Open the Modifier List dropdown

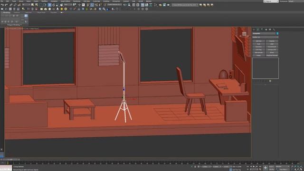coord(265,37)
